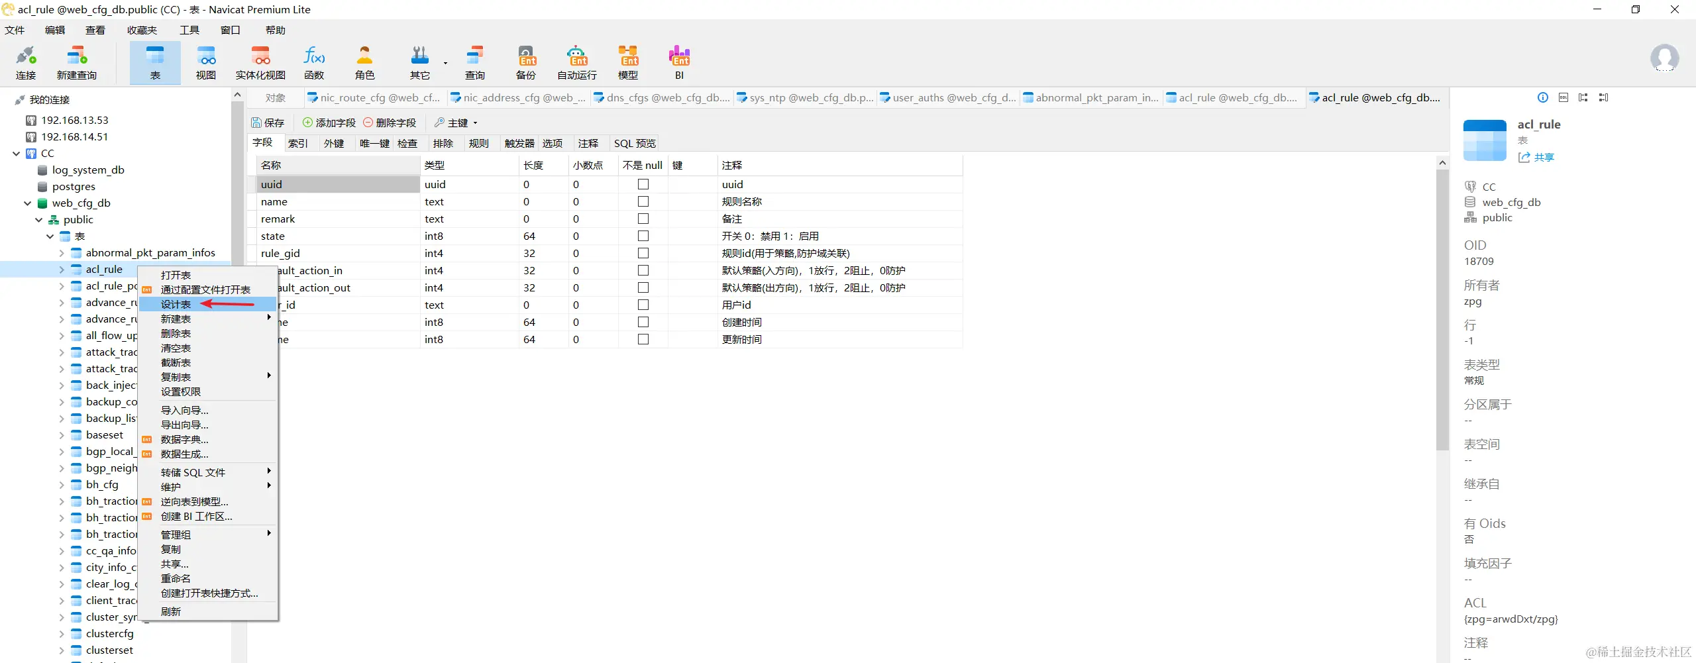Collapse the web_cfg_db database node
This screenshot has width=1696, height=663.
pyautogui.click(x=28, y=203)
